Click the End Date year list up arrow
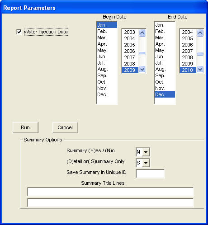Screen dimensions: 208x225 pyautogui.click(x=200, y=33)
